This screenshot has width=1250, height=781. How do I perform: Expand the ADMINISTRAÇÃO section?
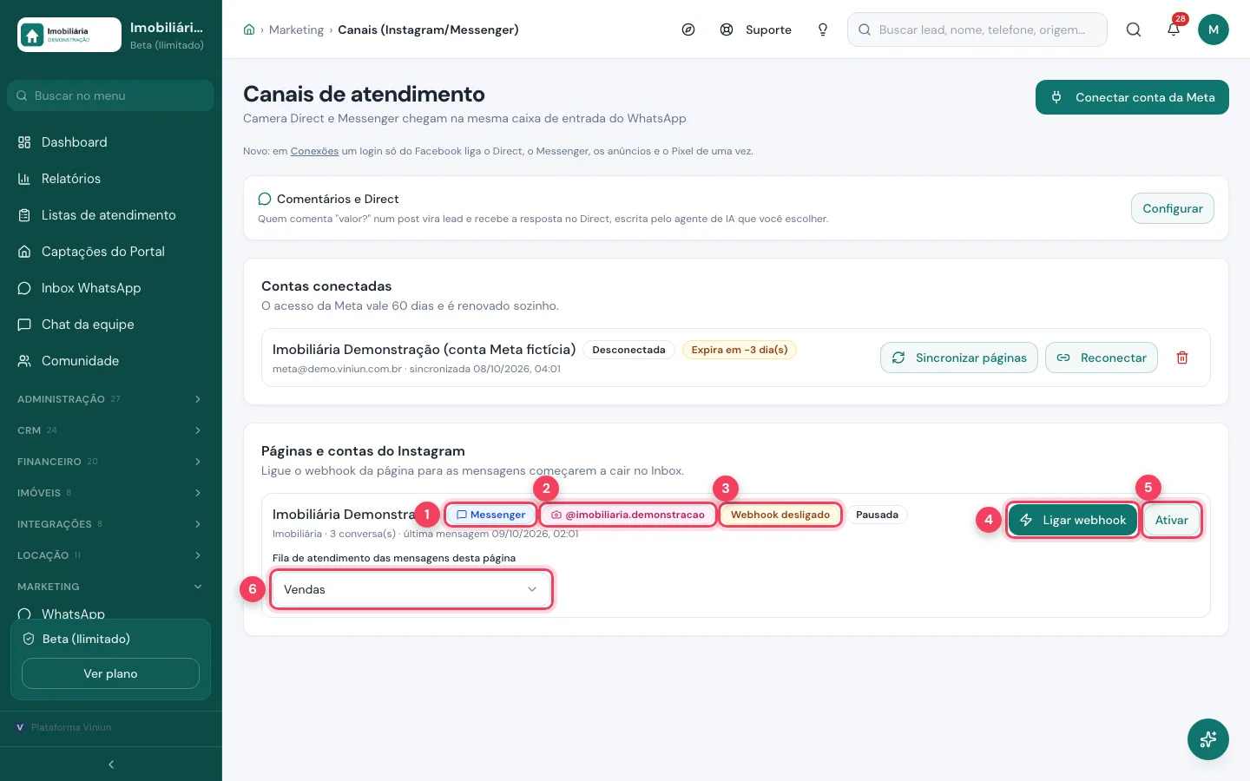[x=111, y=399]
